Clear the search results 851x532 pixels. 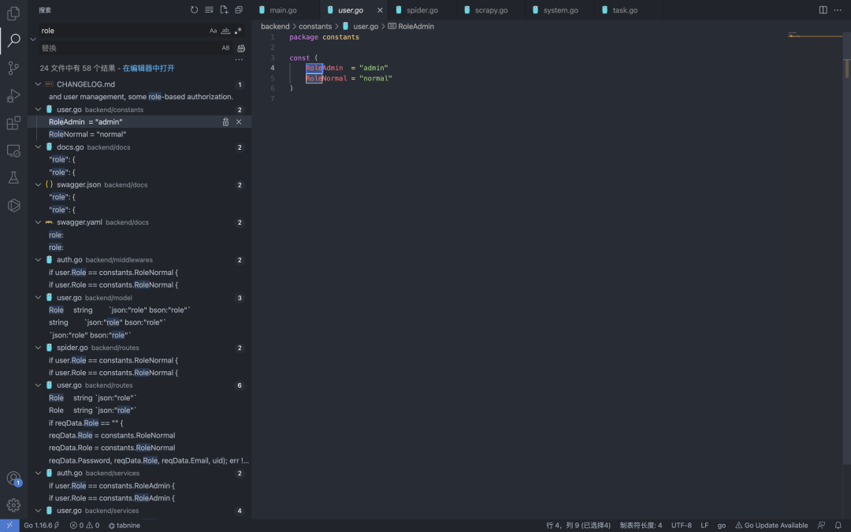click(209, 10)
